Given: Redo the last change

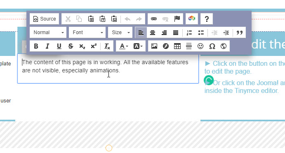Looking at the screenshot, I should 139,19.
